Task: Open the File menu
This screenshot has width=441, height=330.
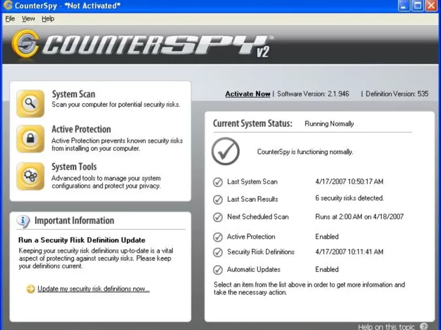Action: pyautogui.click(x=10, y=19)
